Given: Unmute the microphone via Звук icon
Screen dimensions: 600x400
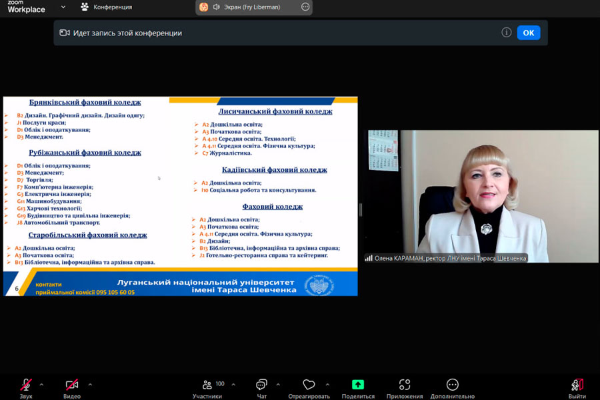Looking at the screenshot, I should tap(26, 384).
